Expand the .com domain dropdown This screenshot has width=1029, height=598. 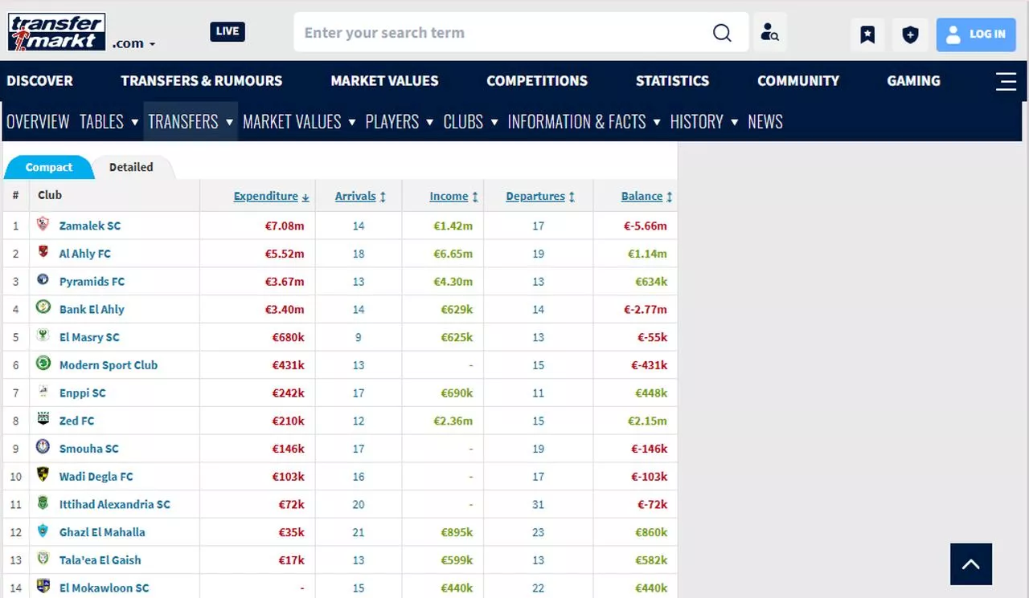tap(133, 43)
